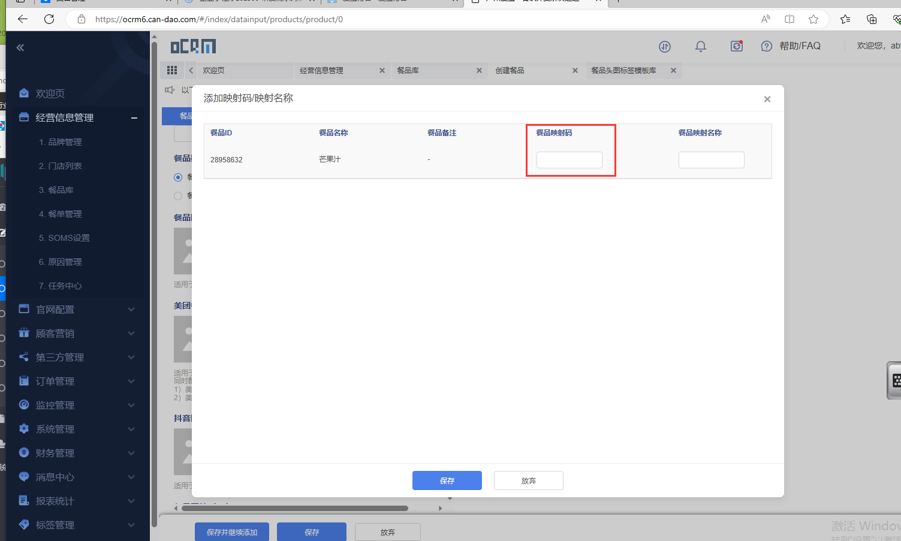Click the switch icon in header

[x=664, y=46]
